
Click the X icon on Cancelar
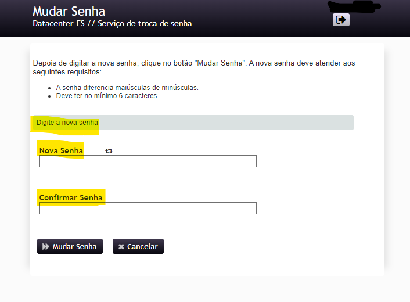(121, 246)
